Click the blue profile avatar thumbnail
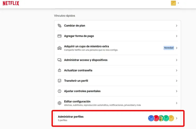The image size is (196, 129). pos(151,118)
